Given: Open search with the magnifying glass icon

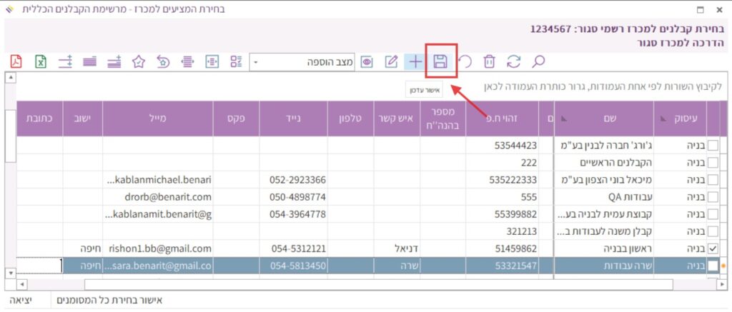Looking at the screenshot, I should (538, 61).
